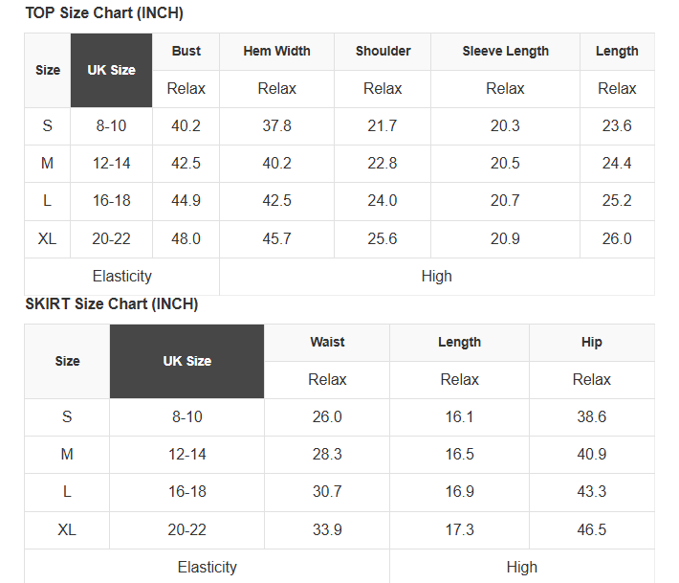Select the 48.0 bust value for XL
This screenshot has width=679, height=583.
click(x=186, y=238)
